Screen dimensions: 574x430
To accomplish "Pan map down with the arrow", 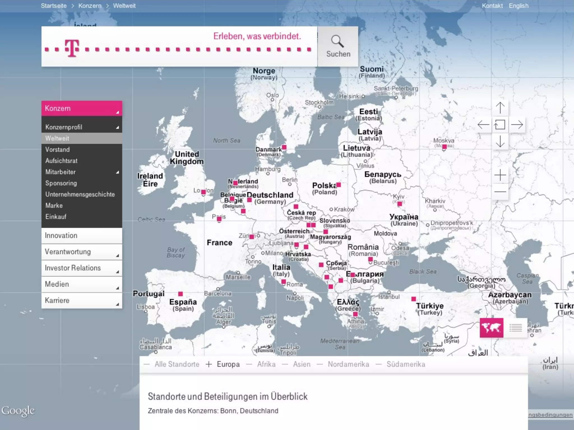I will pyautogui.click(x=500, y=141).
